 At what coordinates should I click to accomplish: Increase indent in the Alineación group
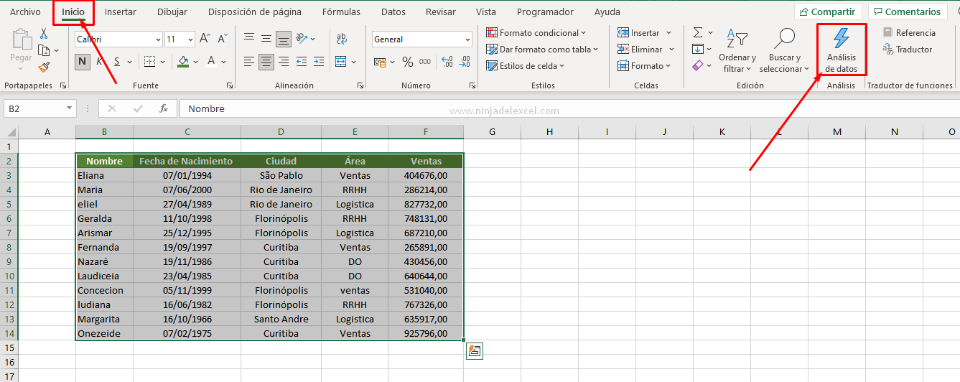pyautogui.click(x=318, y=62)
